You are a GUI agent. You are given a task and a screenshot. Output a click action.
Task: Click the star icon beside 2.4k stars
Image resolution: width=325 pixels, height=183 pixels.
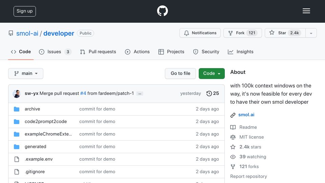coord(233,147)
